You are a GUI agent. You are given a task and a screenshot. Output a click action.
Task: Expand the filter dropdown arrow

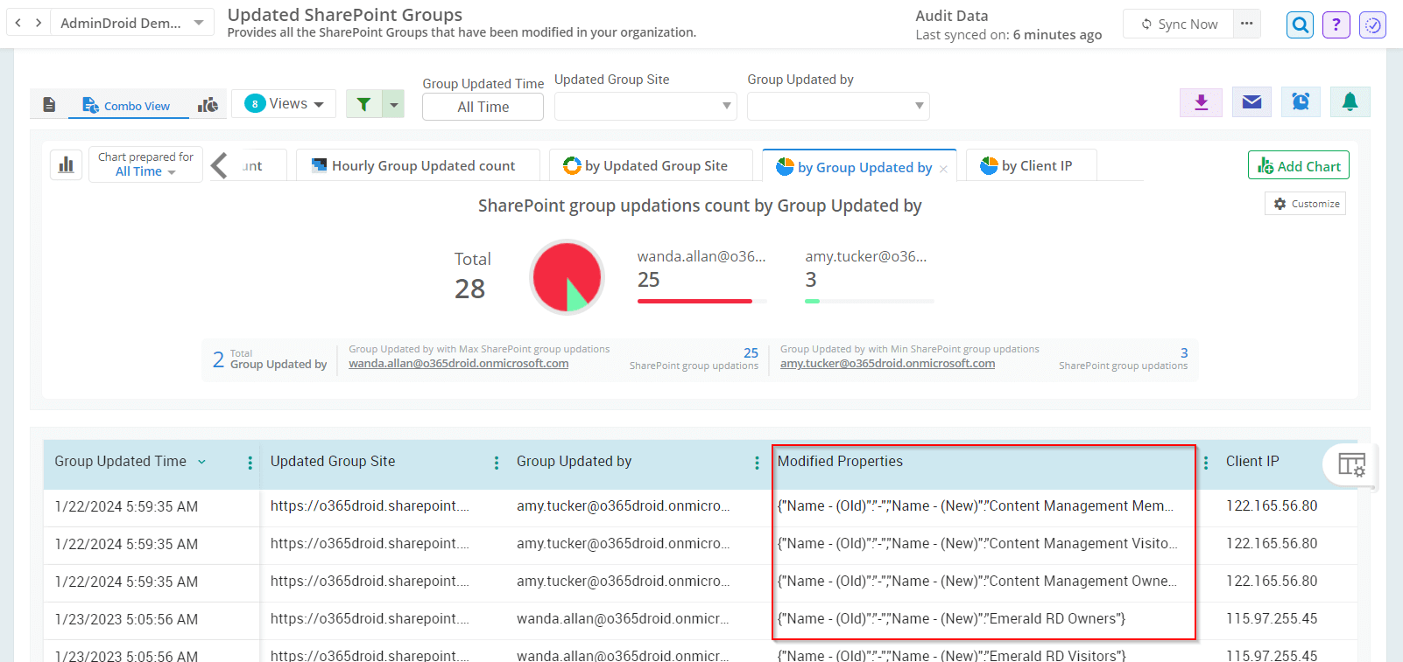tap(394, 105)
